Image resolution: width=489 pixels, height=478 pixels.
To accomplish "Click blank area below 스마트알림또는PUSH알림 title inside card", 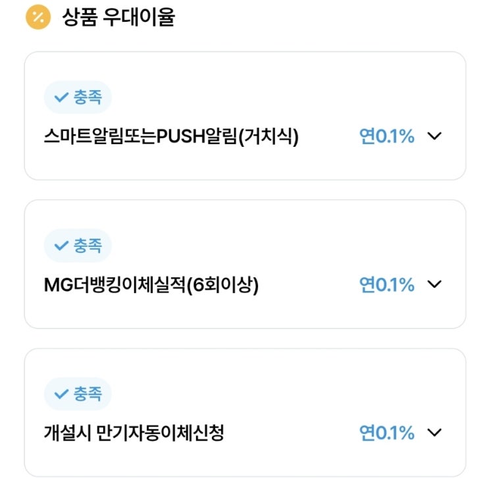I will coord(197,163).
